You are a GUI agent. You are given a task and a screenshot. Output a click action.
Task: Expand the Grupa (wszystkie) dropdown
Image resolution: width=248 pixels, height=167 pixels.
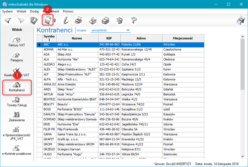coord(128,30)
